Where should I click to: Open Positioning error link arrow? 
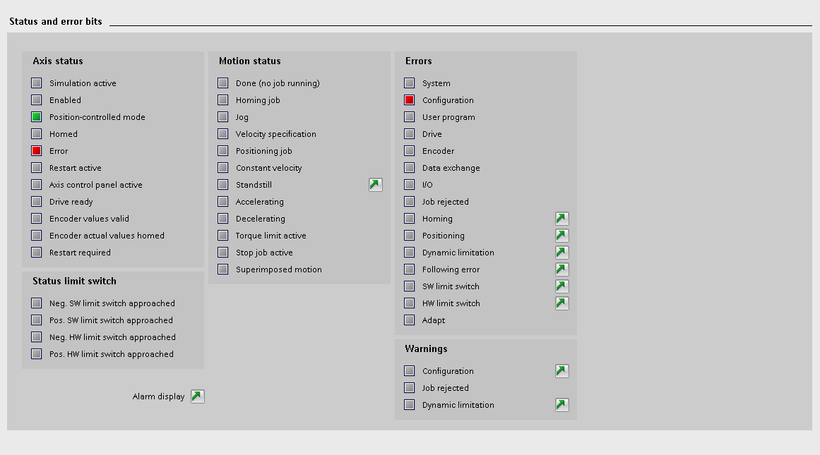(562, 236)
